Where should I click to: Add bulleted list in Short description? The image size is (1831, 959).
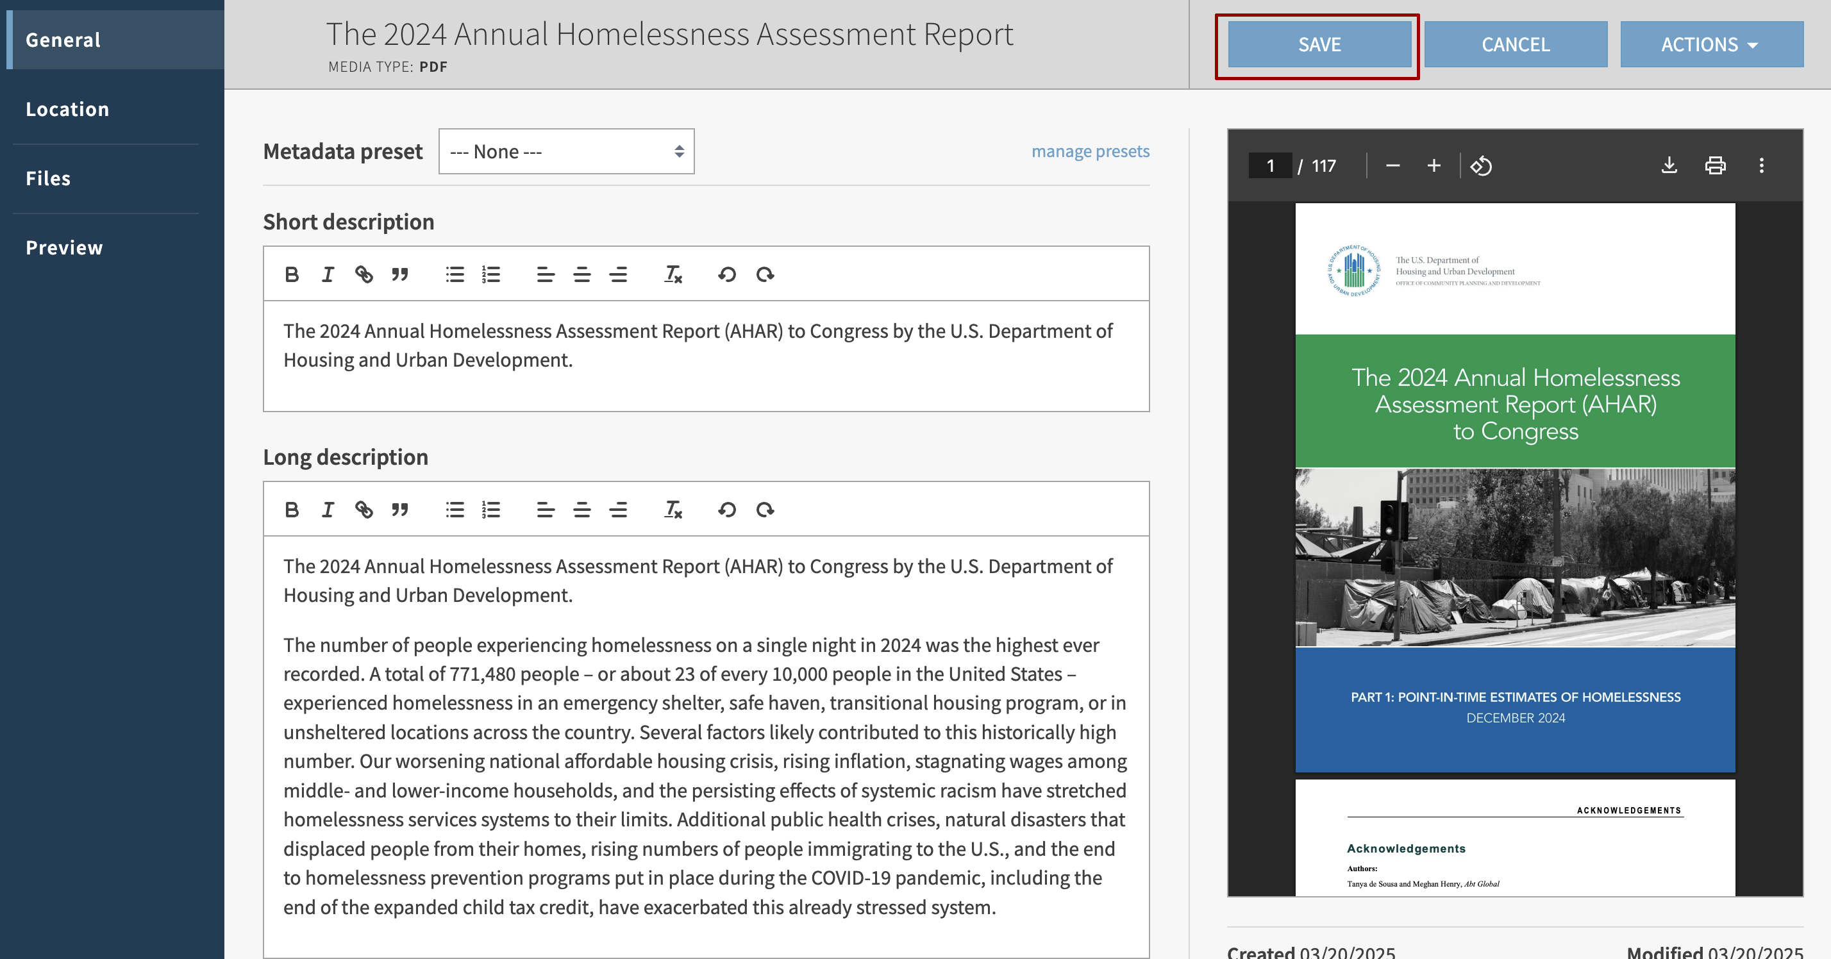(455, 274)
